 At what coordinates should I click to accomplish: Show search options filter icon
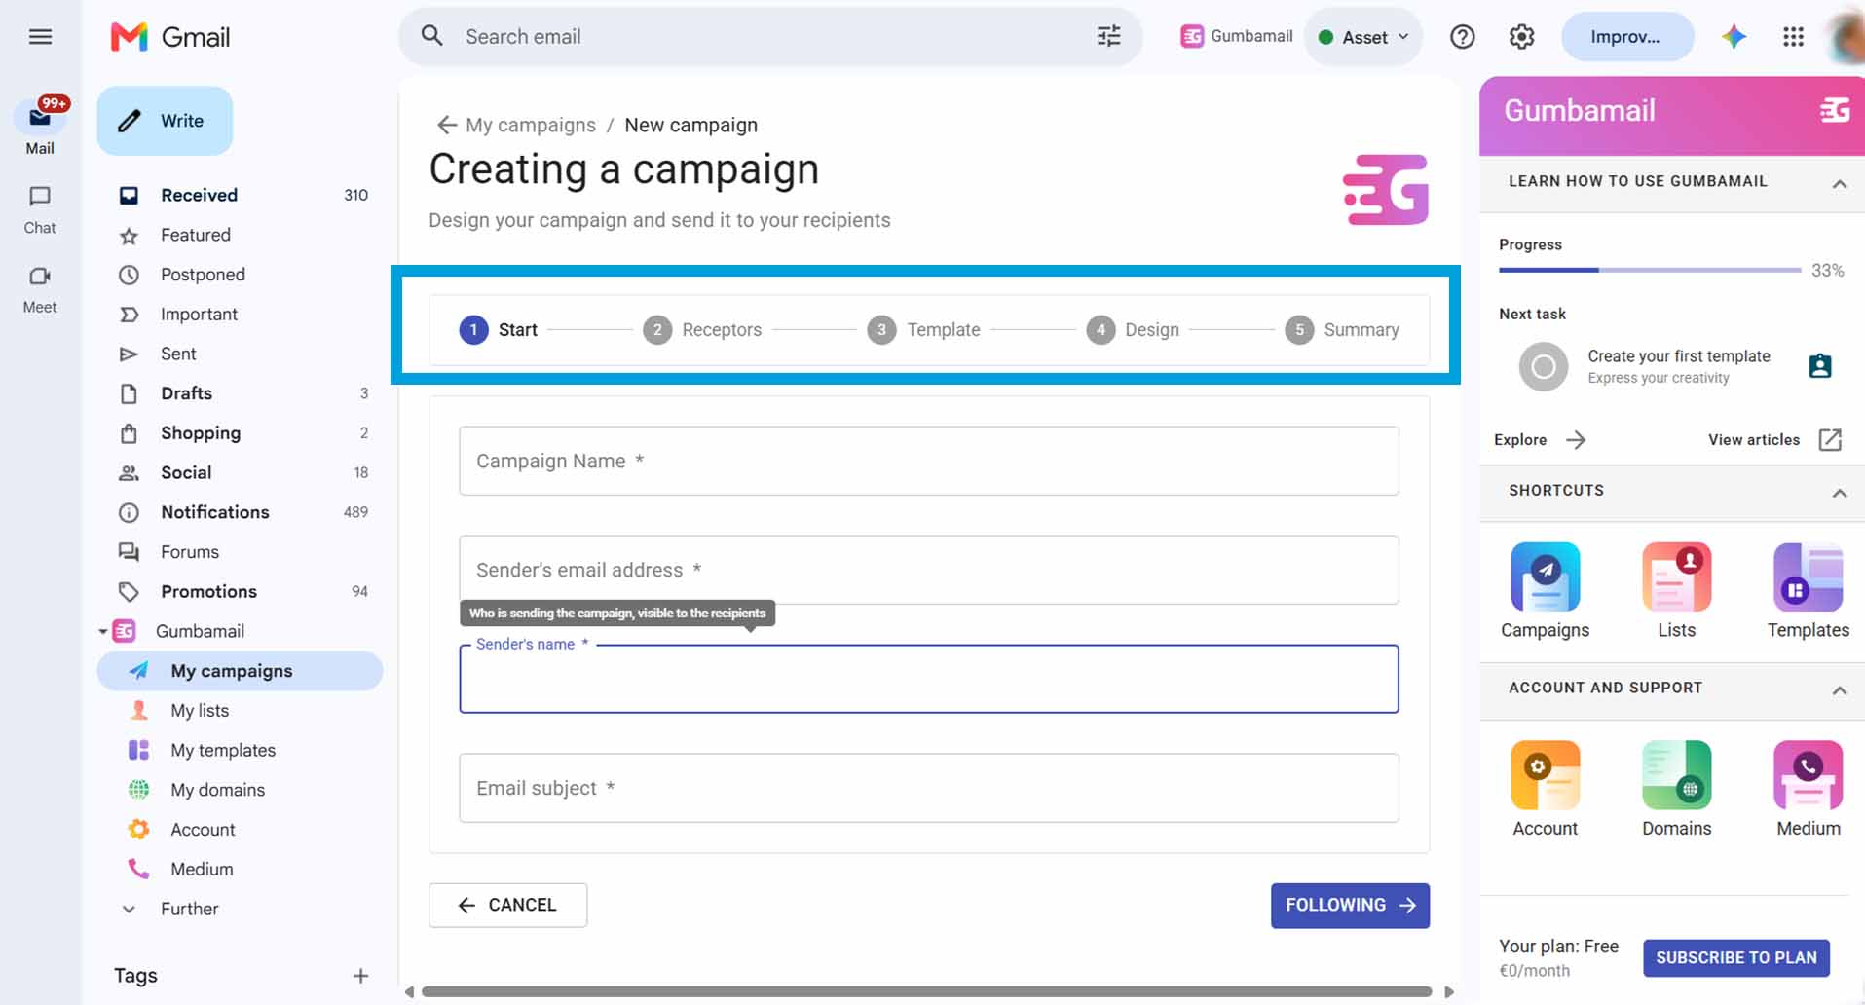pos(1108,37)
